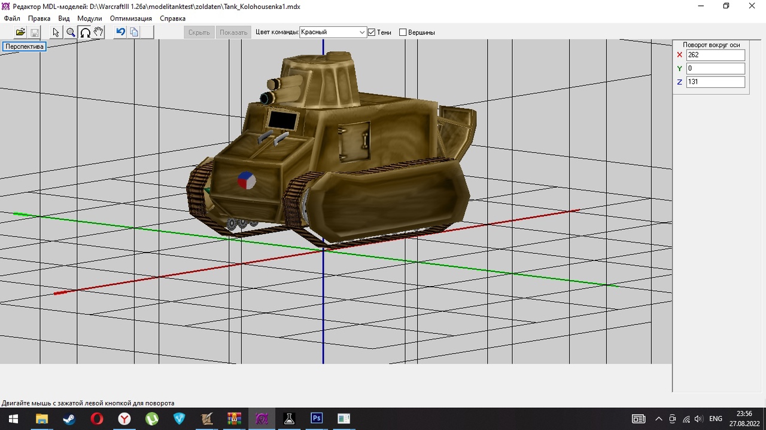This screenshot has width=766, height=430.
Task: Open the Модули menu
Action: (x=90, y=19)
